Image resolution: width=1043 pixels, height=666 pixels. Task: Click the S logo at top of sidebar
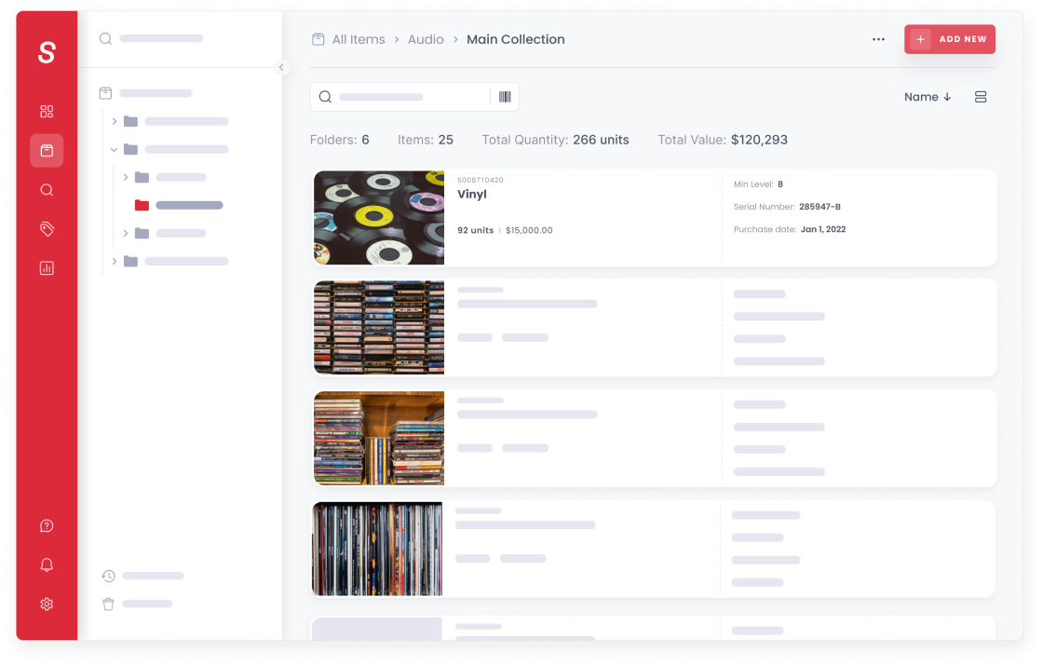coord(47,52)
